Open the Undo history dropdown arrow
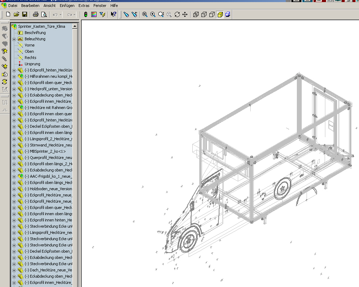359x287 pixels. tap(61, 14)
